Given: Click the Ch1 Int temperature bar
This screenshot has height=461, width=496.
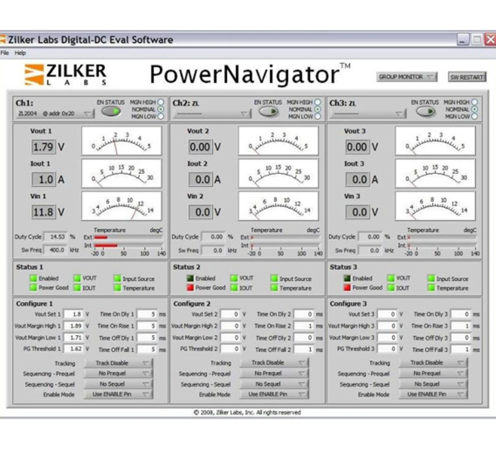Looking at the screenshot, I should click(x=128, y=246).
